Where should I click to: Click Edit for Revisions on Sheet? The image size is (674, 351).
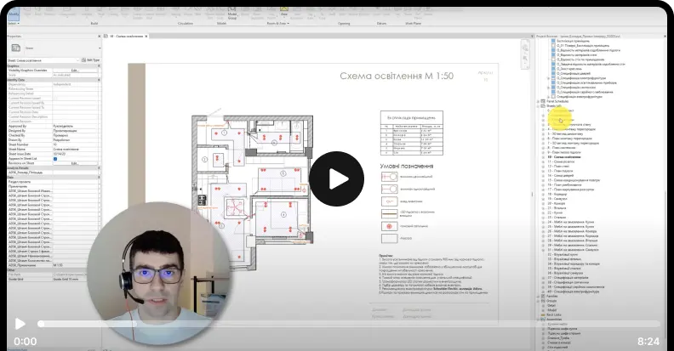pyautogui.click(x=74, y=163)
